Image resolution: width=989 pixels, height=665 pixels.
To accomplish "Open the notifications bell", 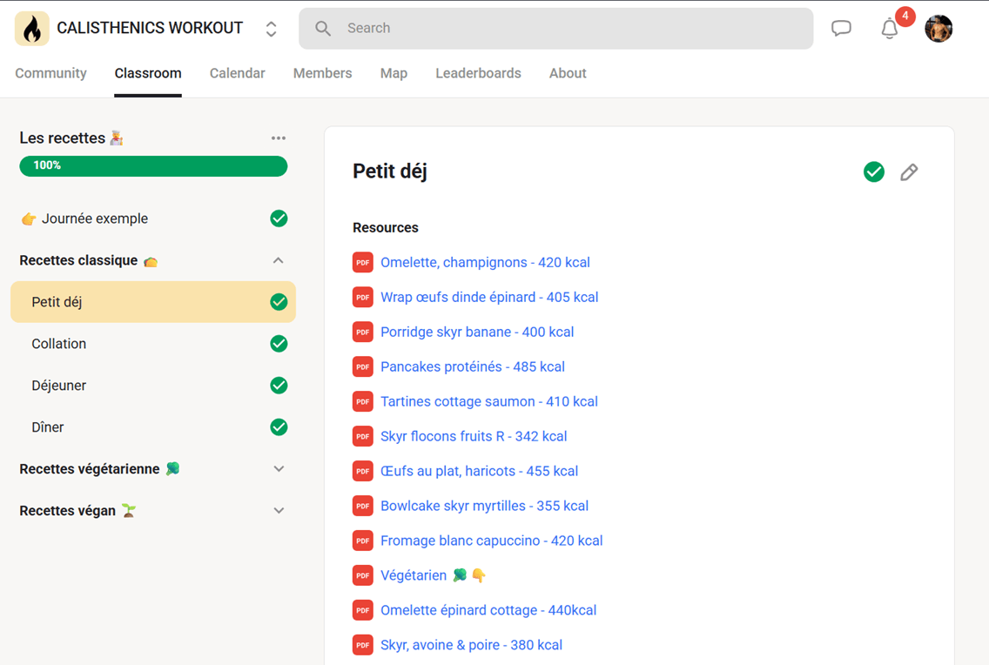I will tap(890, 29).
